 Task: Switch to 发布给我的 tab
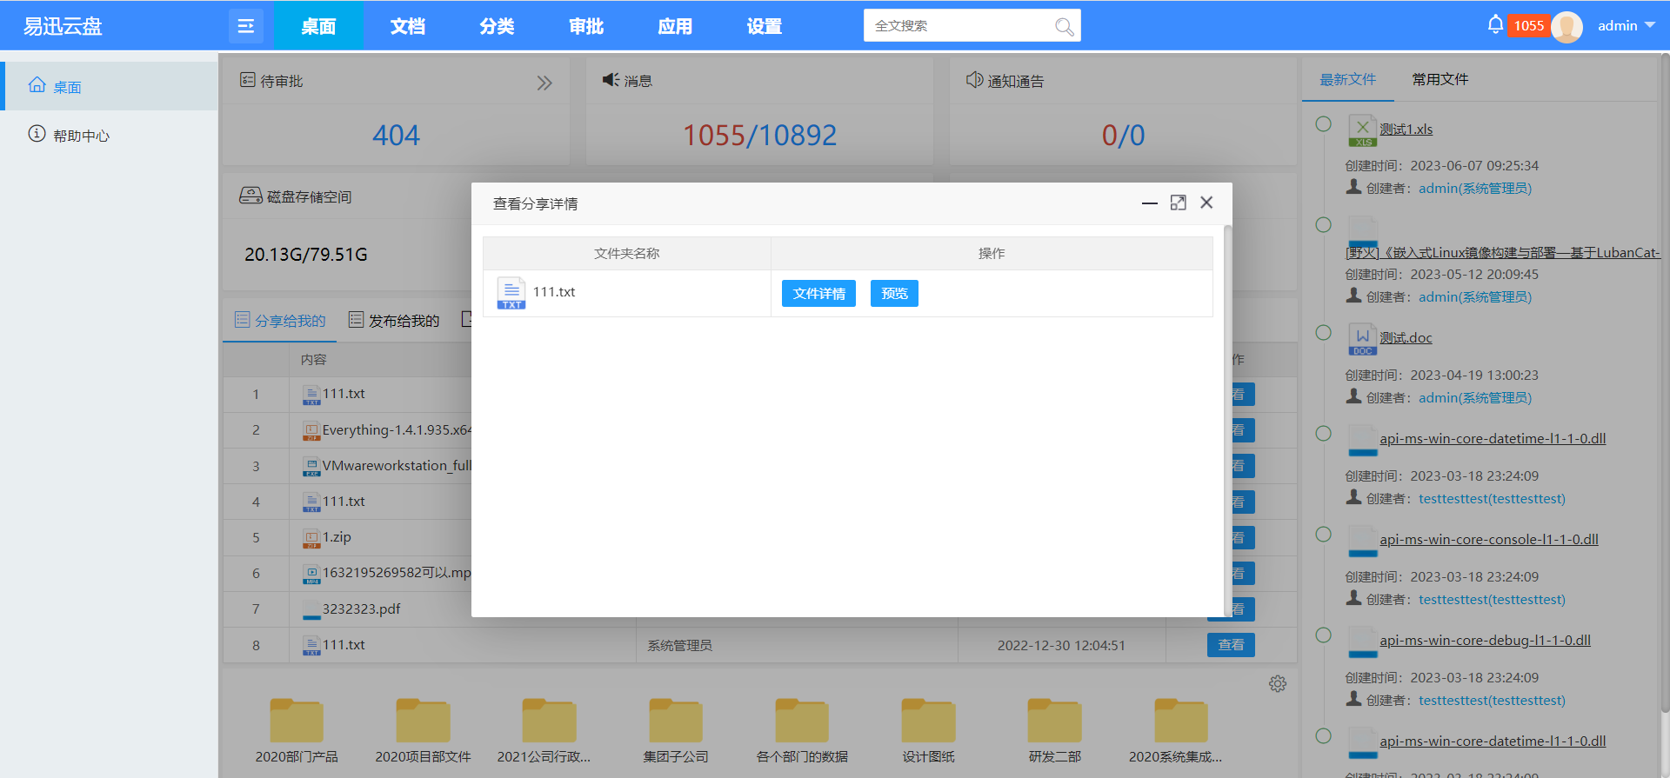coord(394,321)
